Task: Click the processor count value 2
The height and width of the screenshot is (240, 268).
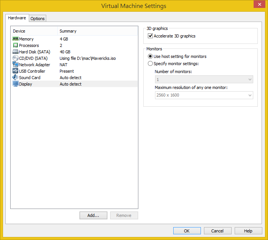Action: click(61, 45)
